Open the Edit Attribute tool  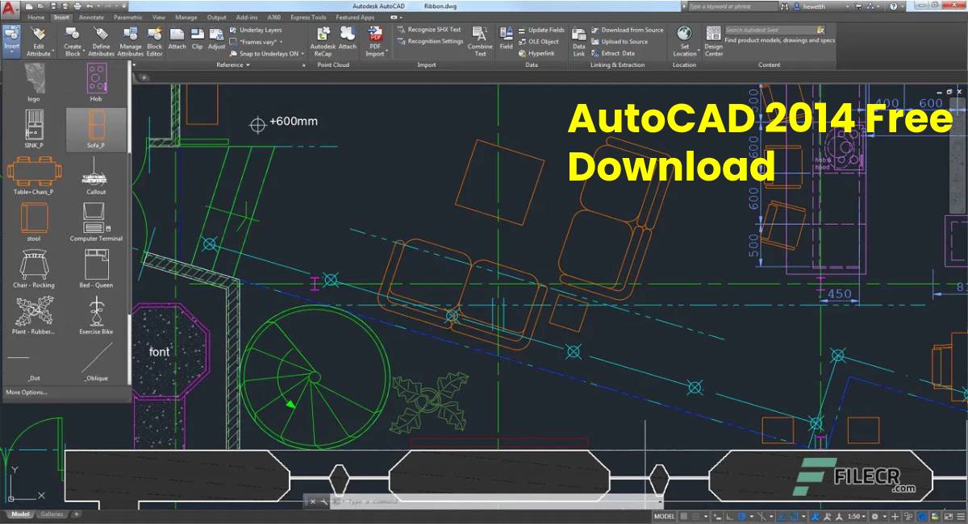tap(38, 40)
